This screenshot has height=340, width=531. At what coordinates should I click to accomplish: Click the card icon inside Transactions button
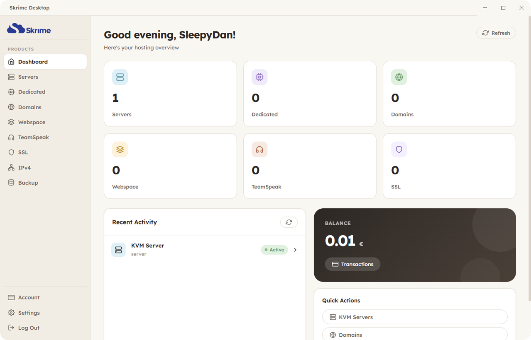[335, 264]
